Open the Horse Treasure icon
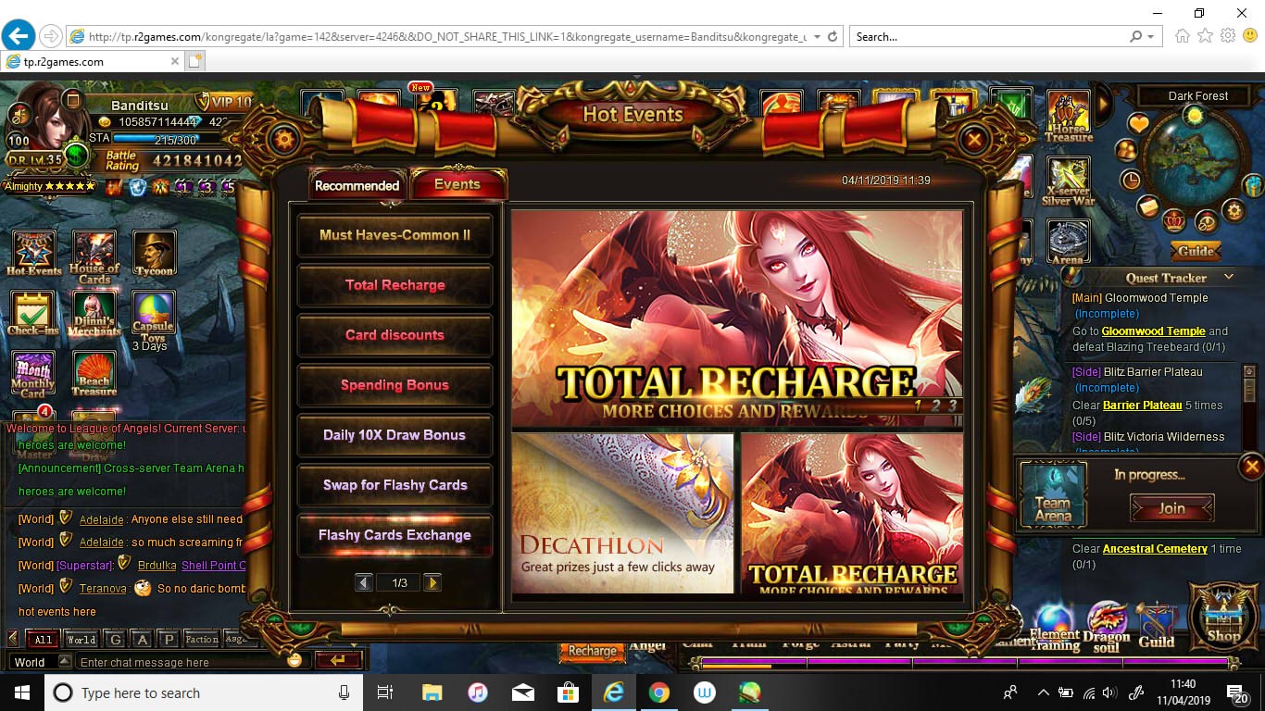Screen dimensions: 1265x711 tap(1069, 118)
